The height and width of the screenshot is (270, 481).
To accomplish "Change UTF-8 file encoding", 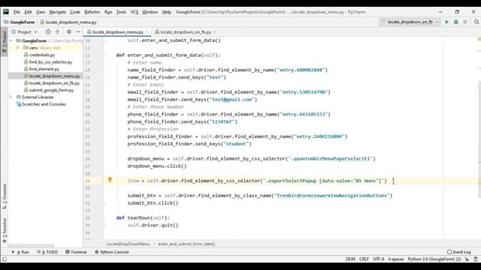I will click(x=378, y=259).
